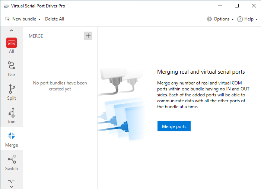The width and height of the screenshot is (261, 189).
Task: Click the New bundle icon
Action: pyautogui.click(x=8, y=19)
